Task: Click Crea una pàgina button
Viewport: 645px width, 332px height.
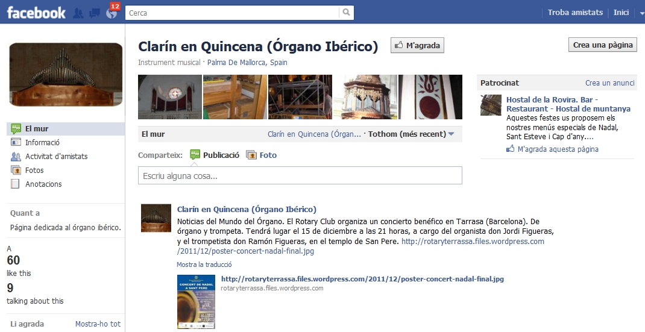Action: 602,45
